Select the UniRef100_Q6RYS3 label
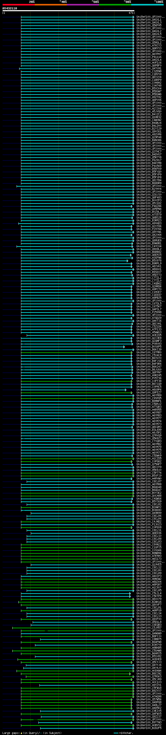Image resolution: width=166 pixels, height=735 pixels. tap(149, 48)
